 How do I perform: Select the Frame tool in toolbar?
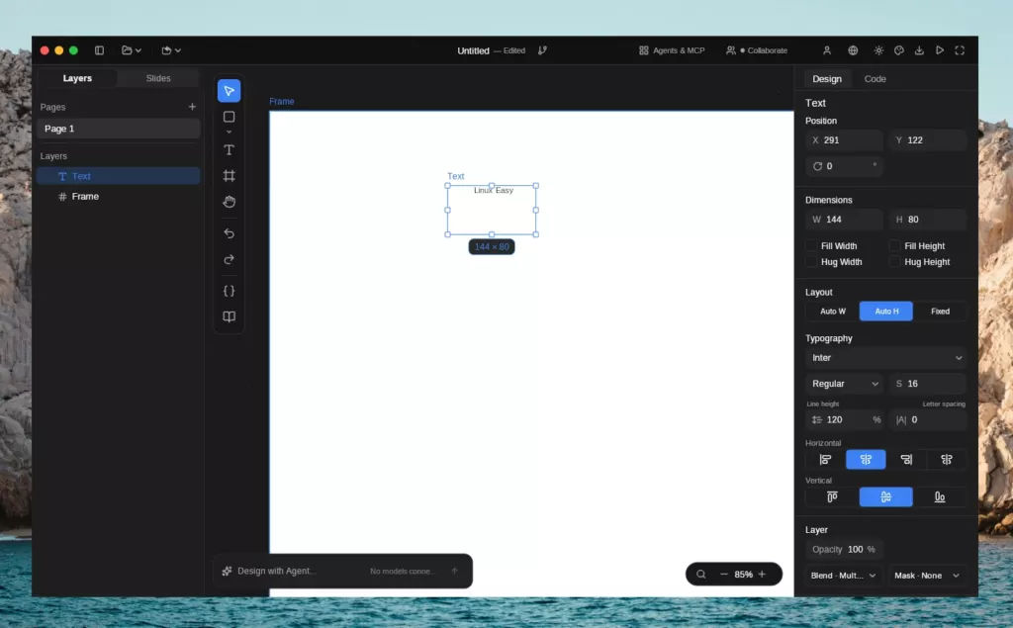tap(229, 176)
